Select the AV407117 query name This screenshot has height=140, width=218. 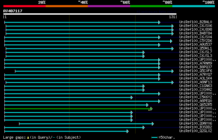pyautogui.click(x=13, y=11)
